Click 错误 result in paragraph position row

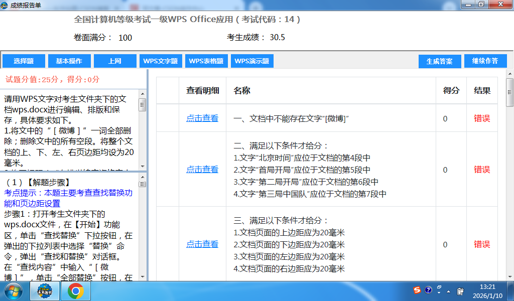[x=482, y=170]
